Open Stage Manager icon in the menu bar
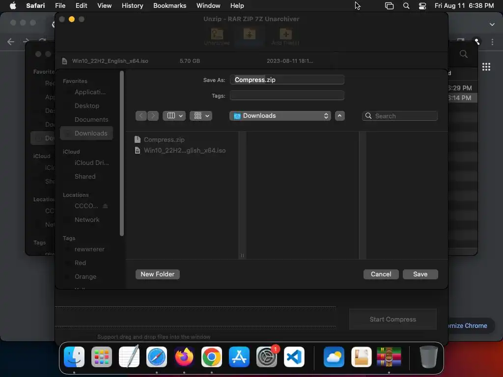Image resolution: width=503 pixels, height=377 pixels. tap(389, 6)
